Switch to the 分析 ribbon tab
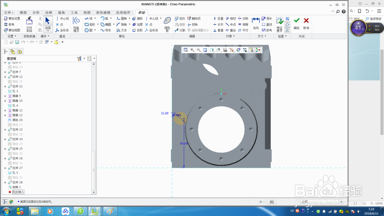The height and width of the screenshot is (216, 384). (x=36, y=13)
